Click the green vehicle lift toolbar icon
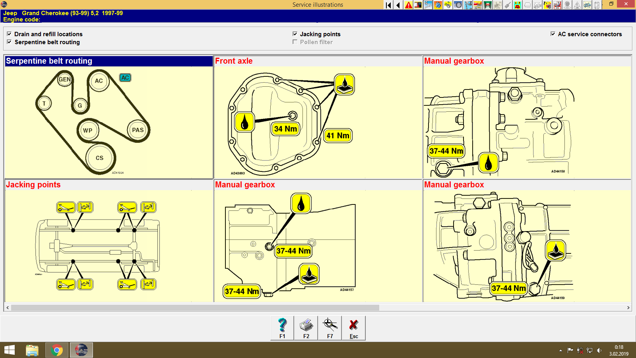The image size is (636, 358). (x=487, y=5)
